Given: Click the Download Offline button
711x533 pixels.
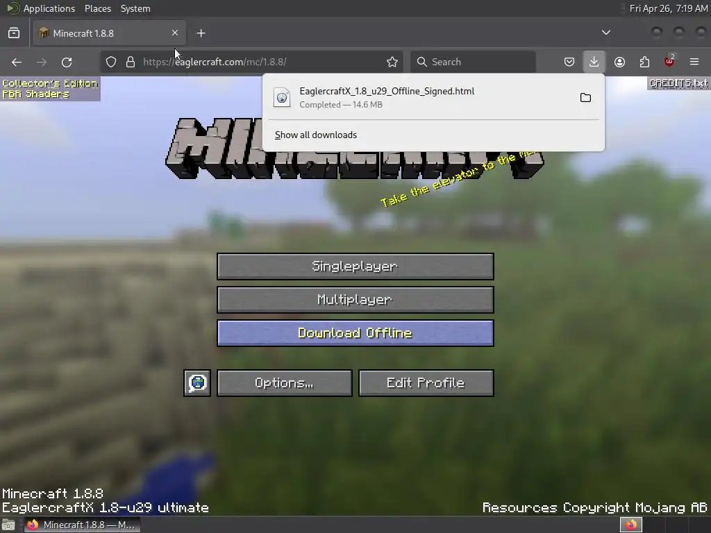Looking at the screenshot, I should (x=355, y=333).
